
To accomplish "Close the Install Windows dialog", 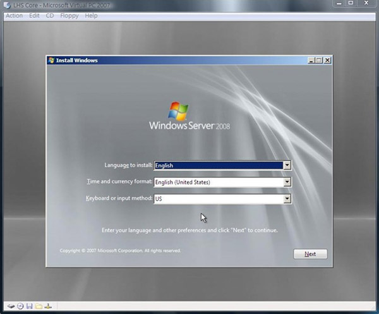I will click(x=327, y=61).
